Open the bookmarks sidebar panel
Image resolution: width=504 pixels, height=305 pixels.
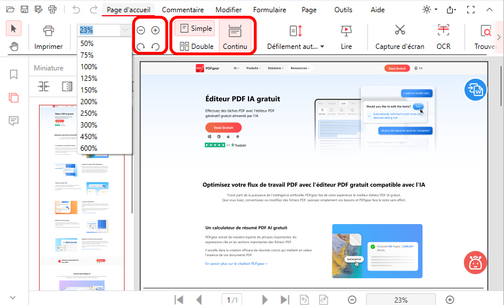pyautogui.click(x=13, y=75)
